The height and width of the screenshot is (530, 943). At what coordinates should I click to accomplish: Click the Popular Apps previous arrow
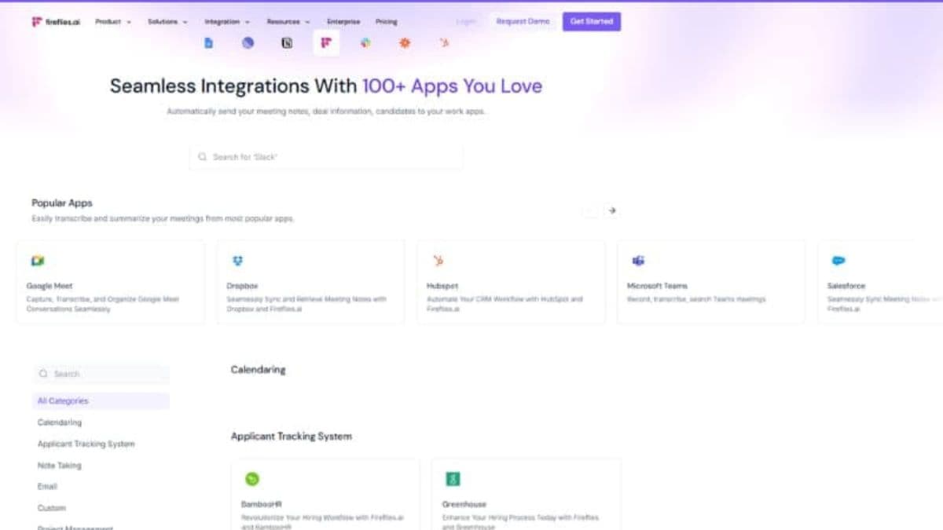590,210
